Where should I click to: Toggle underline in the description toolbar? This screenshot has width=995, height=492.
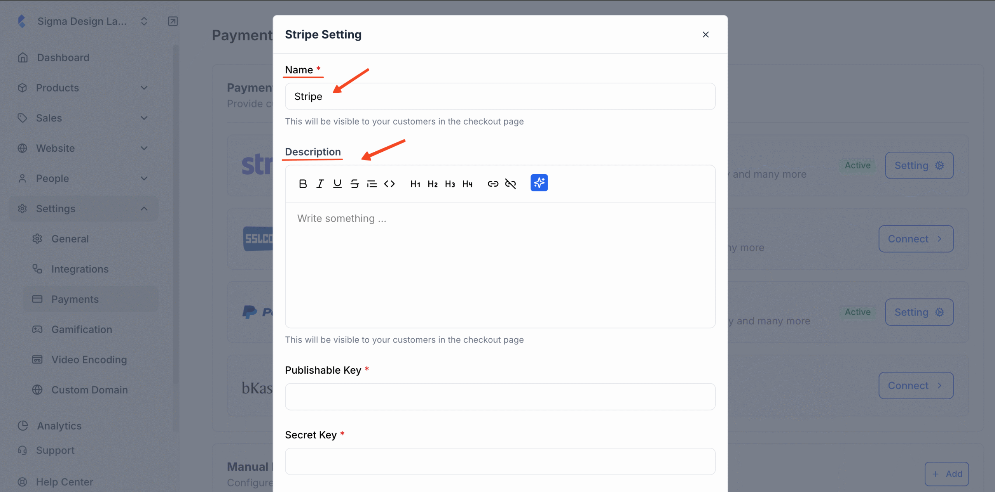(337, 184)
